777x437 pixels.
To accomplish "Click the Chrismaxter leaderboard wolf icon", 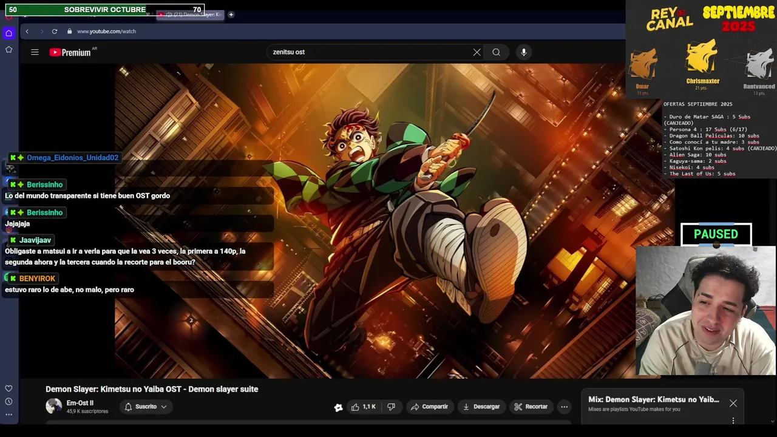I will pos(702,58).
